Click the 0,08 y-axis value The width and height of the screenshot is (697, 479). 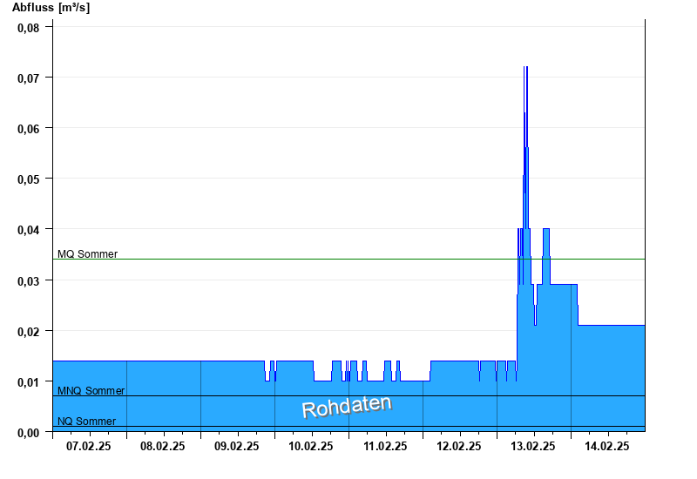click(x=29, y=28)
